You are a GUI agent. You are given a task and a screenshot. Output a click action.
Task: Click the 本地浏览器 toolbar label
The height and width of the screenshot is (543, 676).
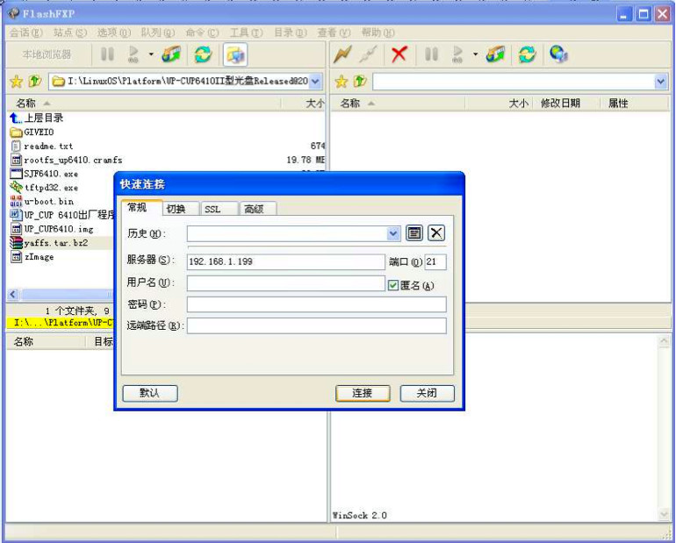tap(47, 54)
